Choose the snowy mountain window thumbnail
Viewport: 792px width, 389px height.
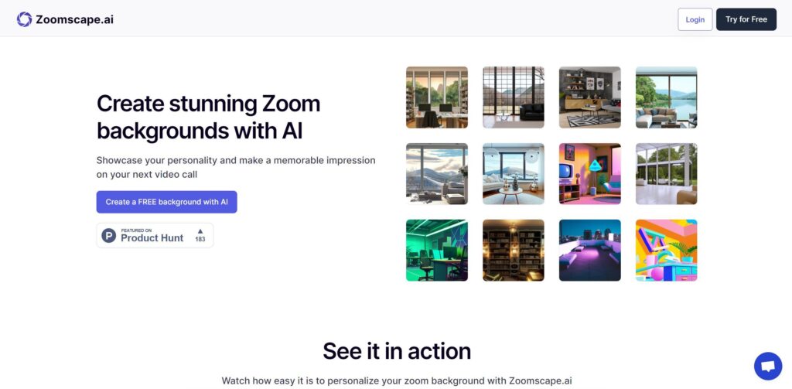tap(437, 174)
